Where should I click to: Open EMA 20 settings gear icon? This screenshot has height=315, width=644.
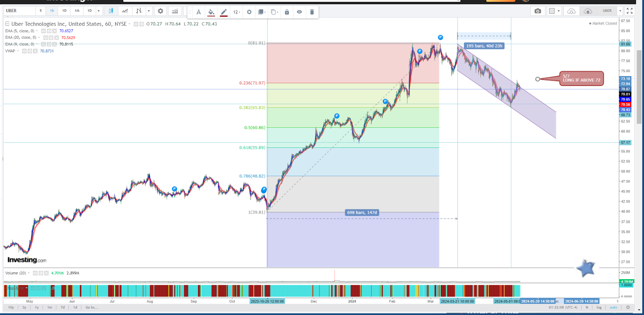tap(51, 37)
